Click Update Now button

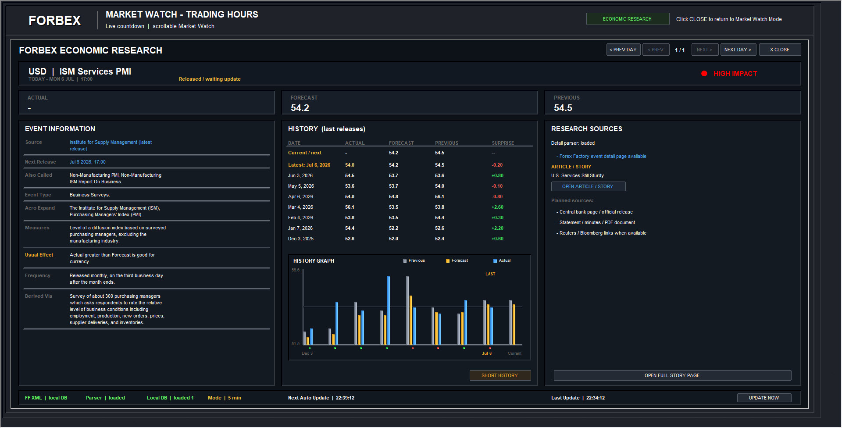pyautogui.click(x=764, y=398)
